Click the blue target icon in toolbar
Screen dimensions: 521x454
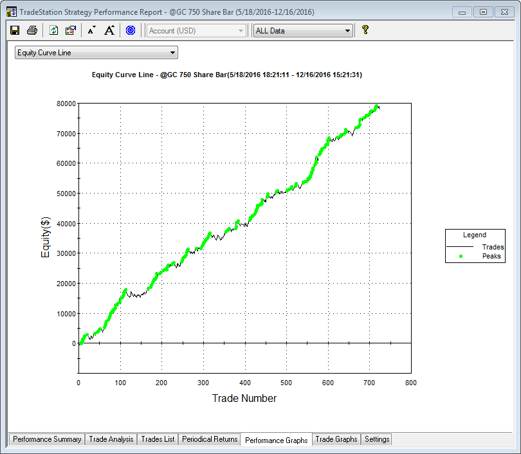[131, 30]
